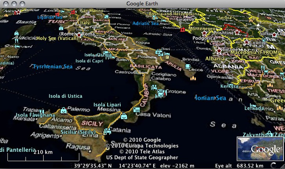Image resolution: width=285 pixels, height=169 pixels.
Task: Select the Isola Favignana label
Action: point(35,115)
